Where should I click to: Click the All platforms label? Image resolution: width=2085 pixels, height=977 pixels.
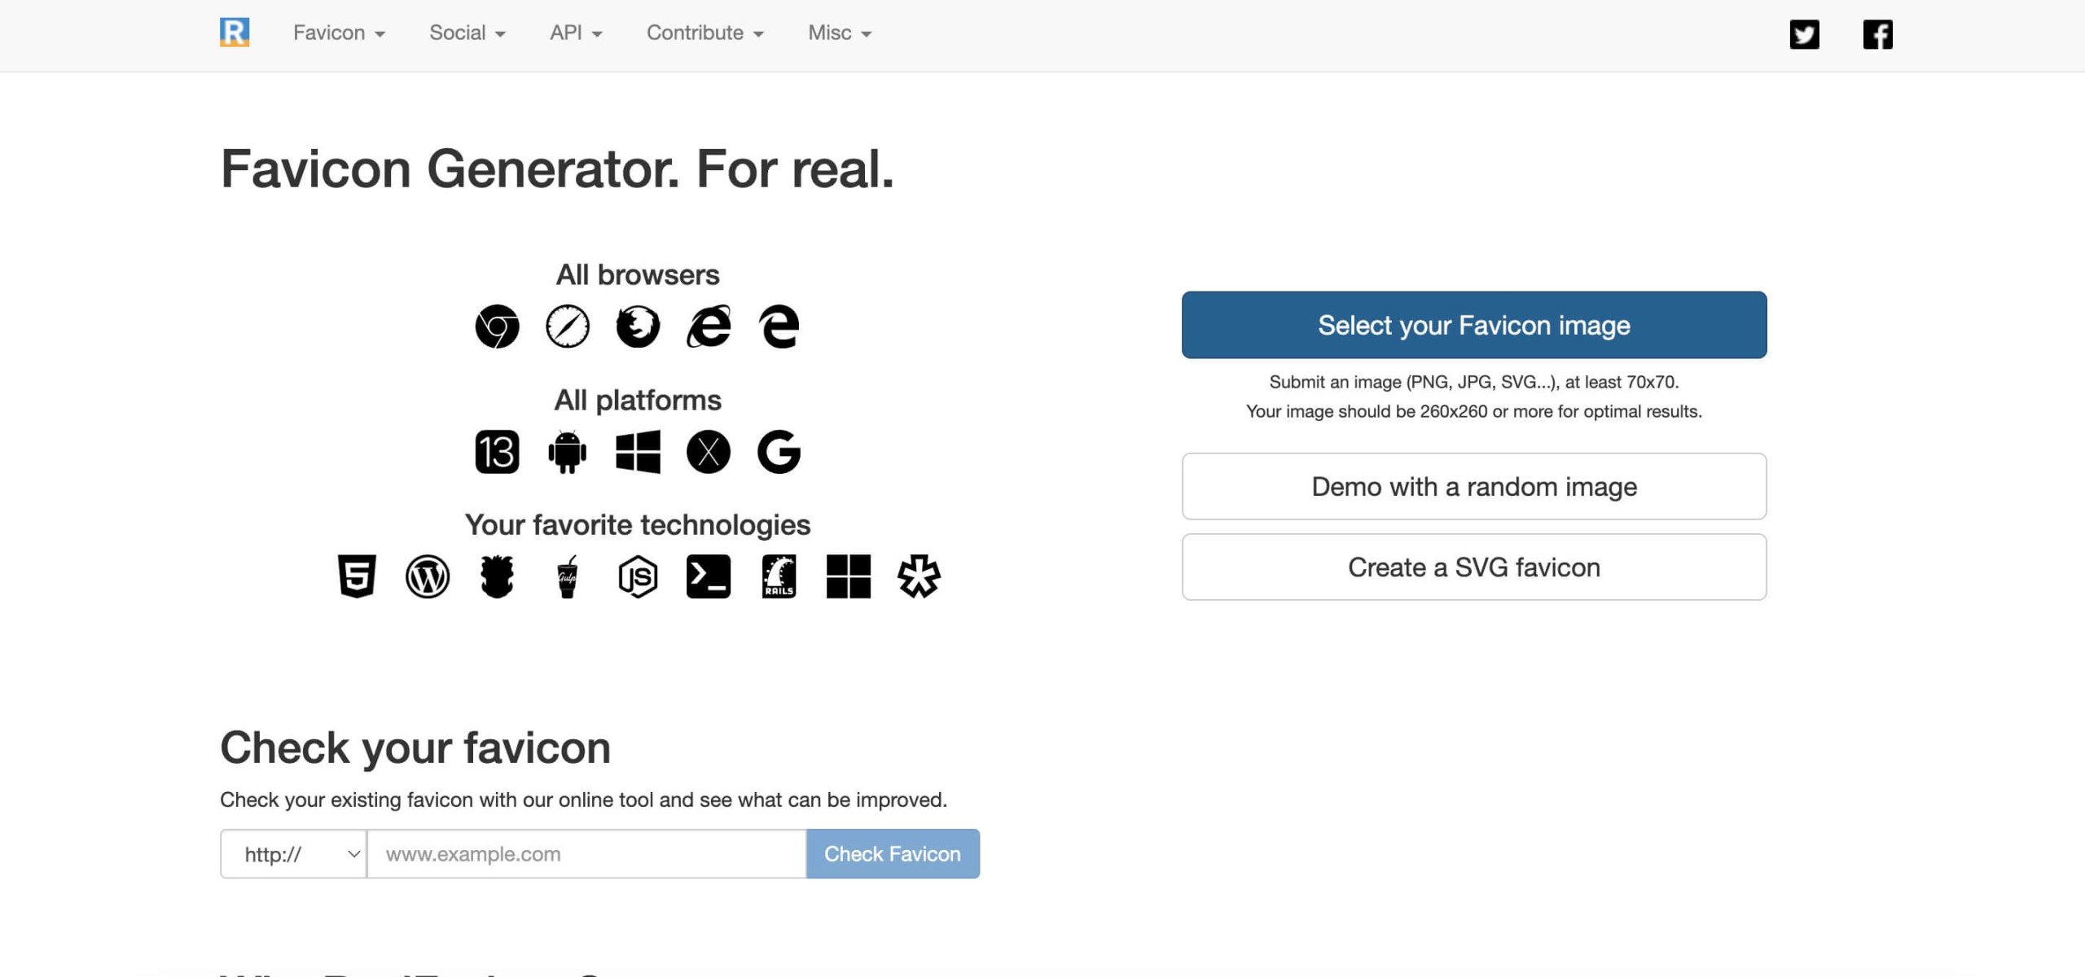pyautogui.click(x=638, y=401)
